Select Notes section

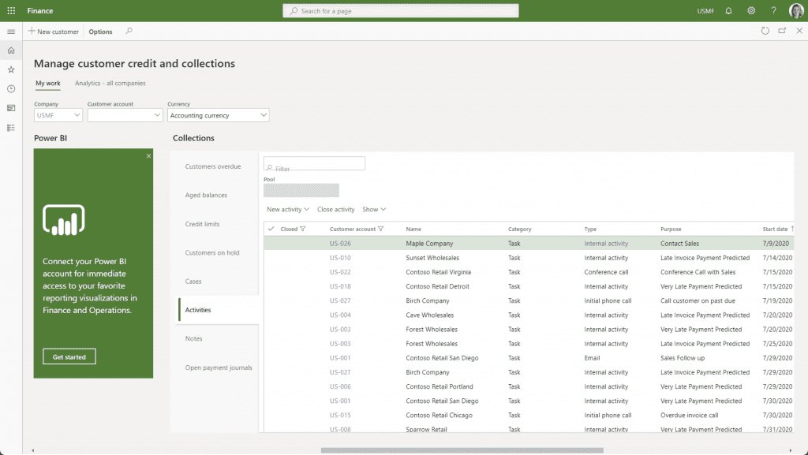tap(194, 338)
